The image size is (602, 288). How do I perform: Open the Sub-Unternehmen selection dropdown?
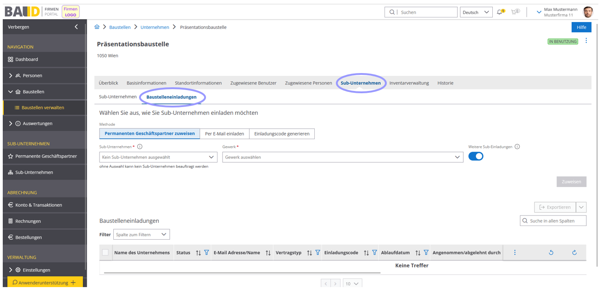[x=158, y=157]
